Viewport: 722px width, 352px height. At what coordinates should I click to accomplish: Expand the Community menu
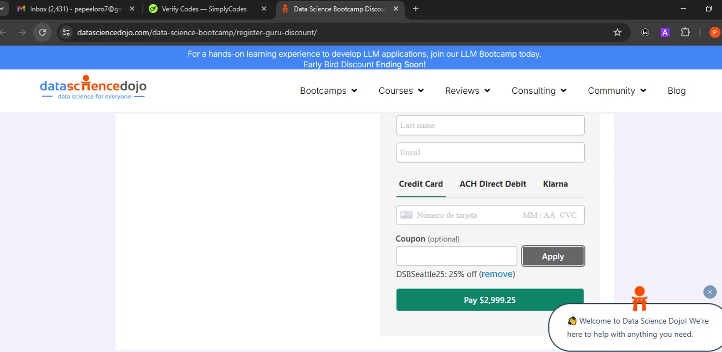(x=617, y=90)
